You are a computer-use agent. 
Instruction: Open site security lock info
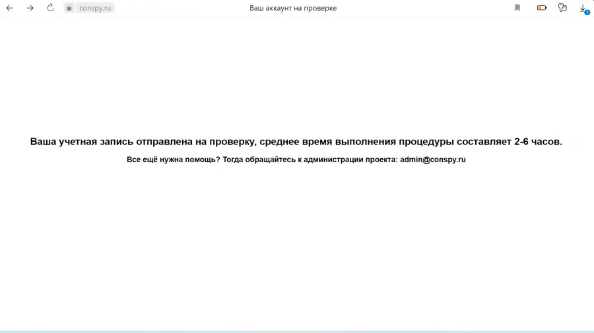[x=69, y=8]
